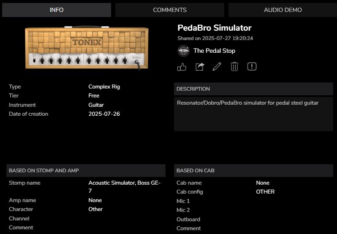The height and width of the screenshot is (234, 337).
Task: Select the Free tier value
Action: click(94, 96)
